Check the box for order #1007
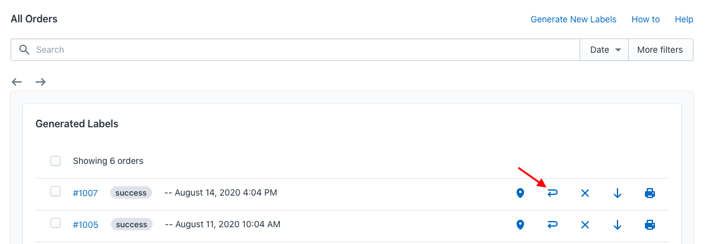Viewport: 706px width, 244px height. pyautogui.click(x=55, y=191)
